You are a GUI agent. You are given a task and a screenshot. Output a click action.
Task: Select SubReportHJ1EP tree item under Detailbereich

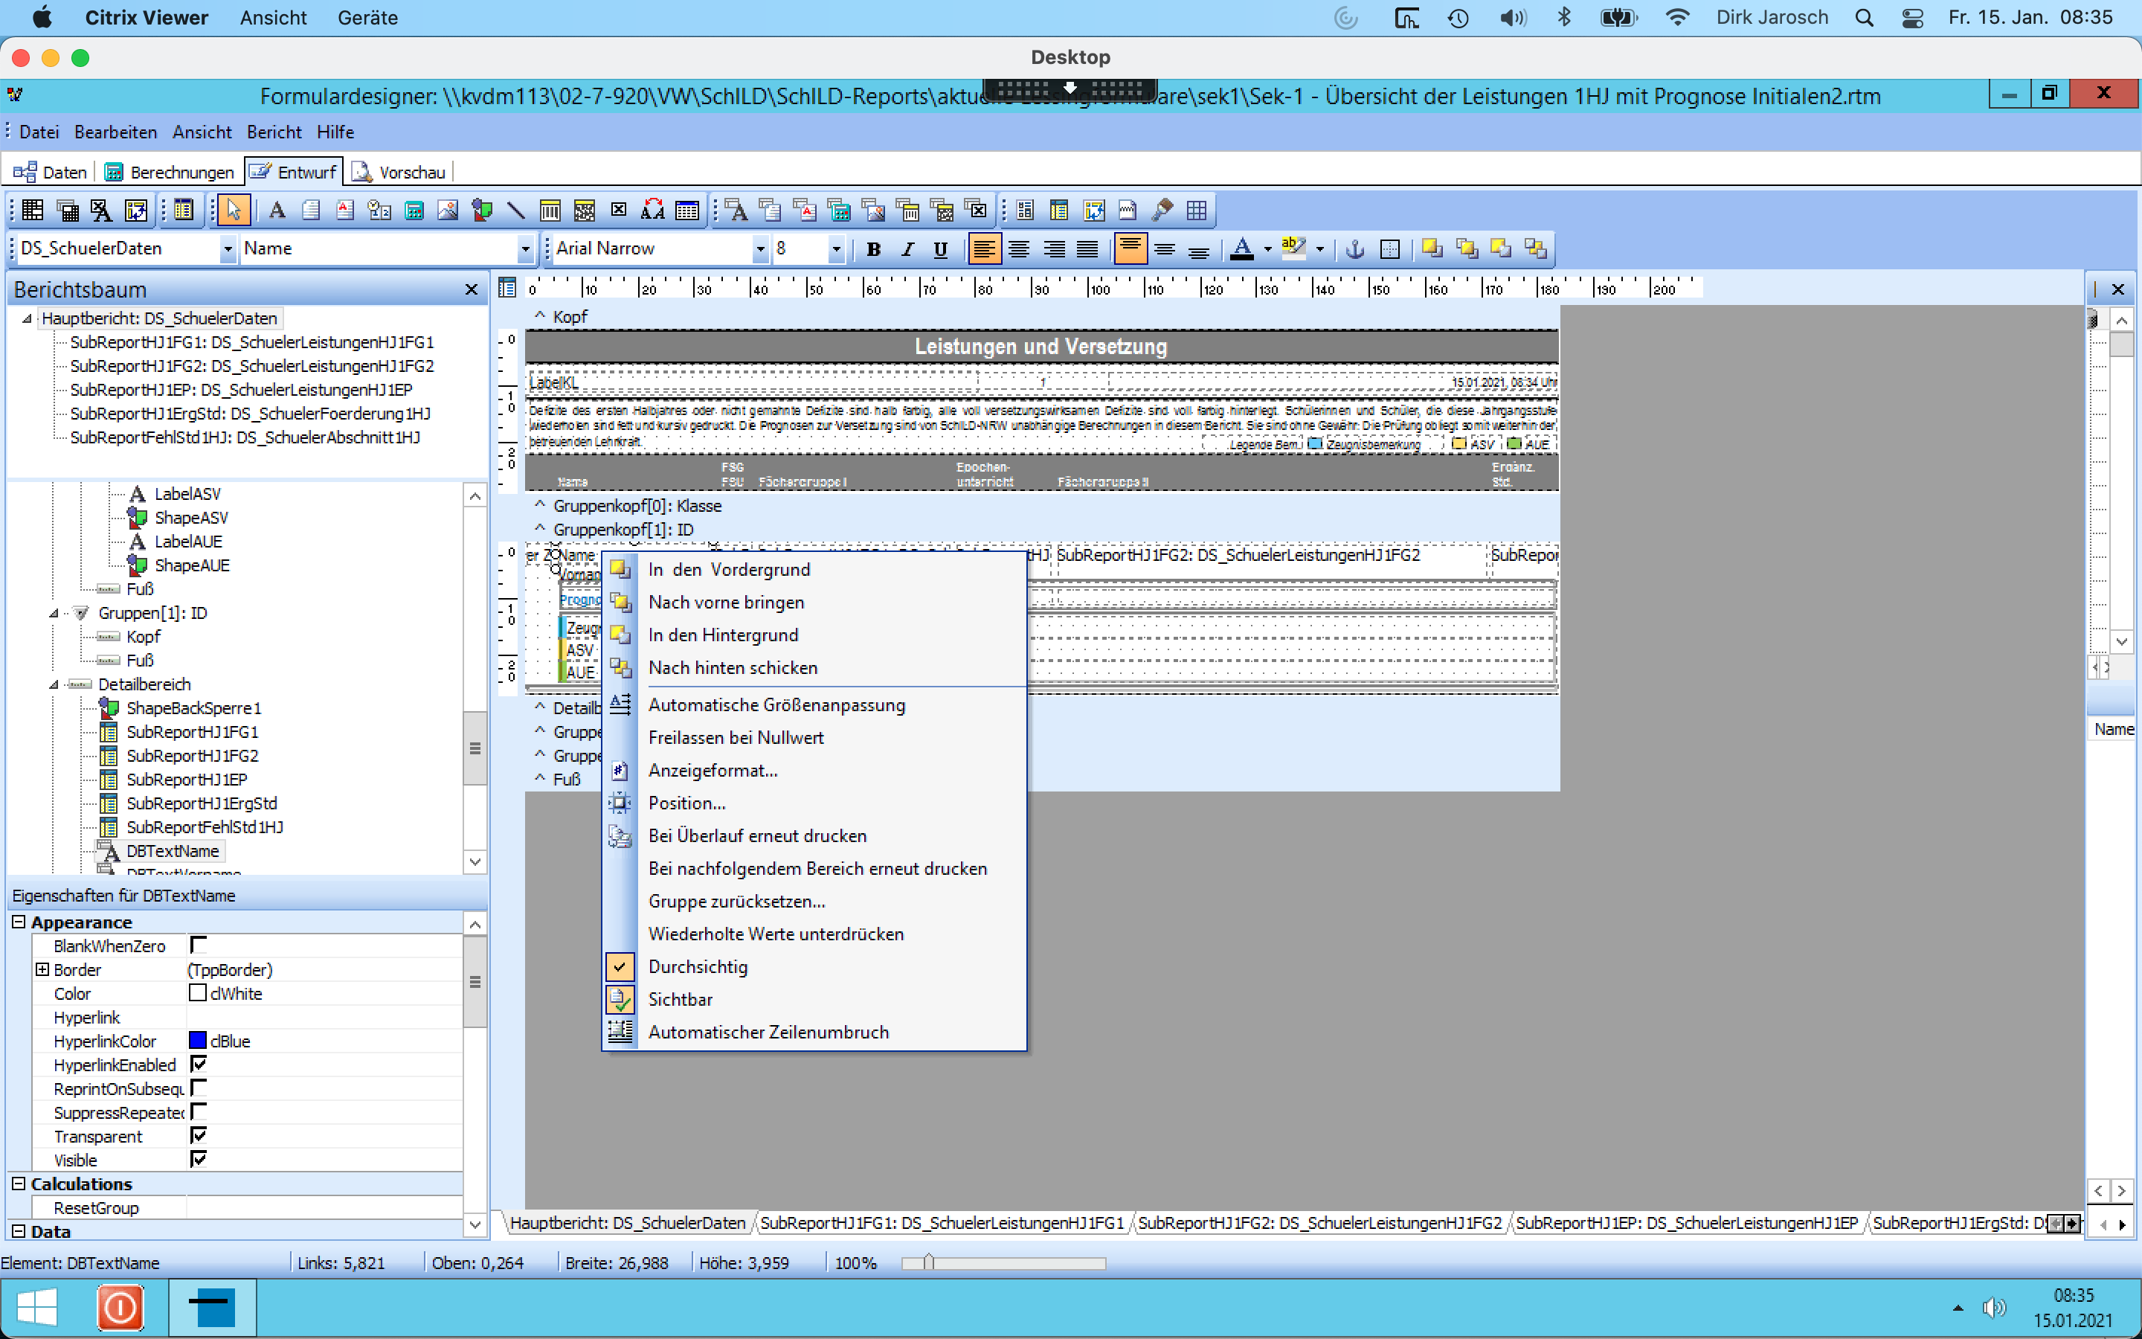tap(187, 780)
